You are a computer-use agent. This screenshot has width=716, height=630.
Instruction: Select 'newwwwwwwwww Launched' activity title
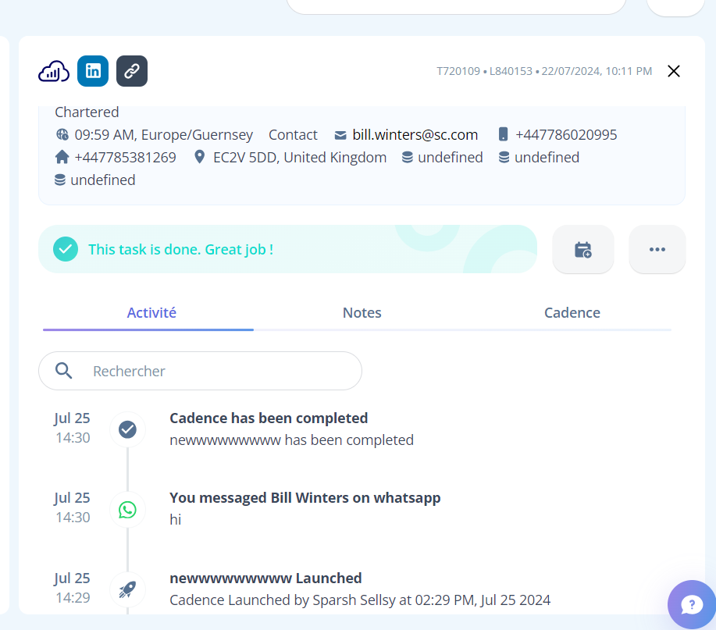pos(265,578)
